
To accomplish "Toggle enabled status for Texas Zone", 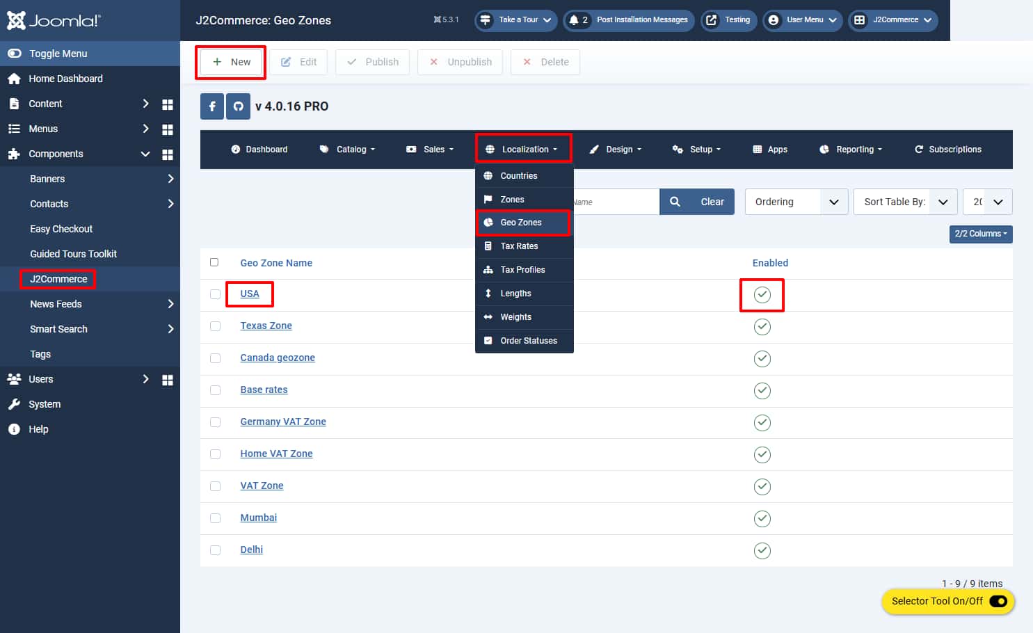I will pyautogui.click(x=762, y=327).
